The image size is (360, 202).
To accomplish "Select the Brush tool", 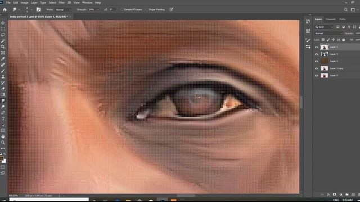I will [x=3, y=71].
